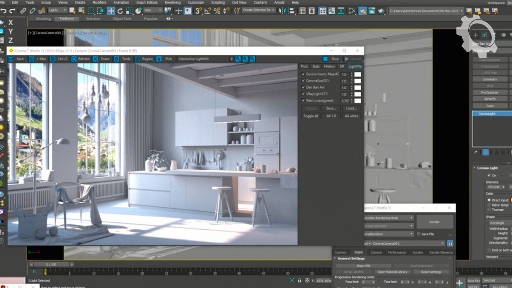Uncheck the Environment - Map #2 light checkbox

click(303, 74)
